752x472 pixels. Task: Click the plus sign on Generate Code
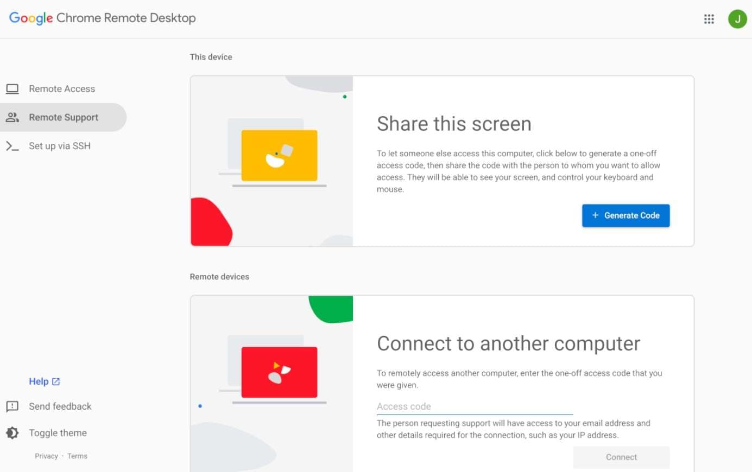click(x=595, y=215)
